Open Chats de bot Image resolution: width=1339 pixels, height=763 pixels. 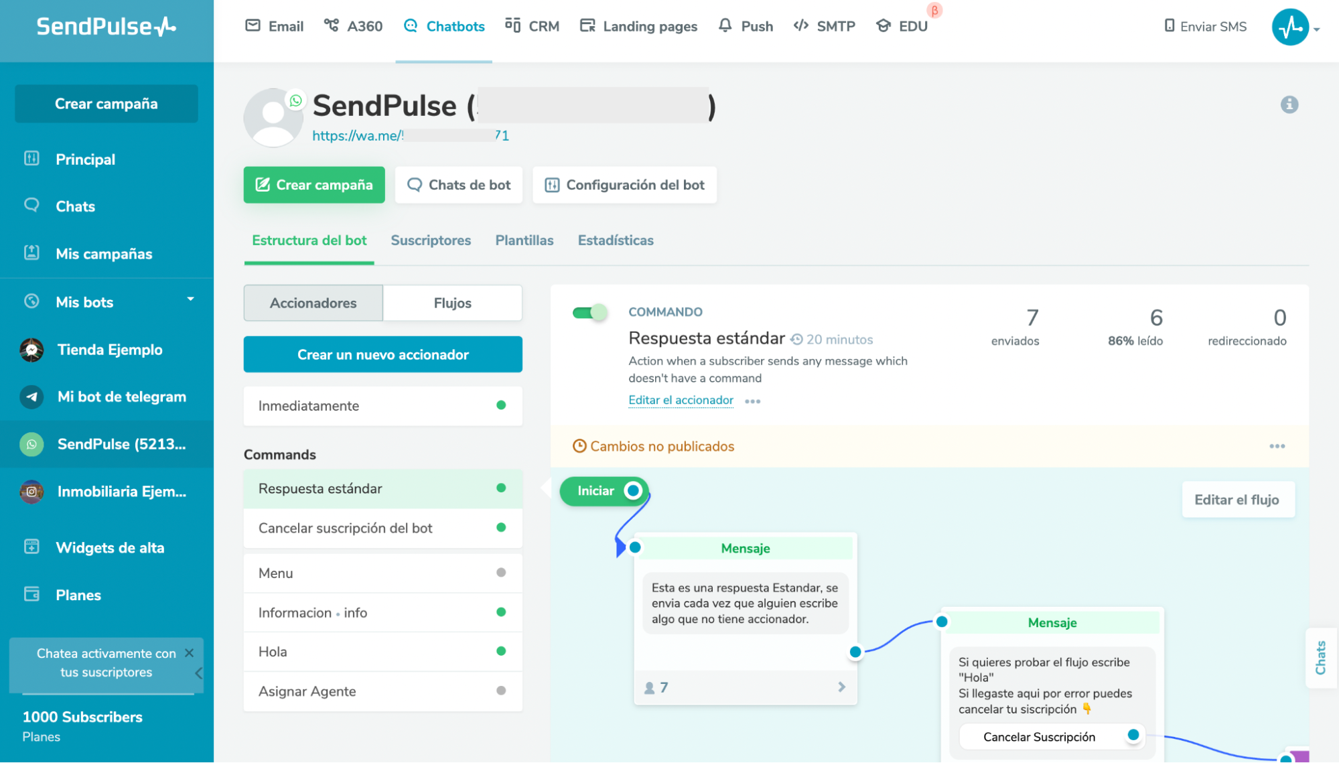(459, 185)
